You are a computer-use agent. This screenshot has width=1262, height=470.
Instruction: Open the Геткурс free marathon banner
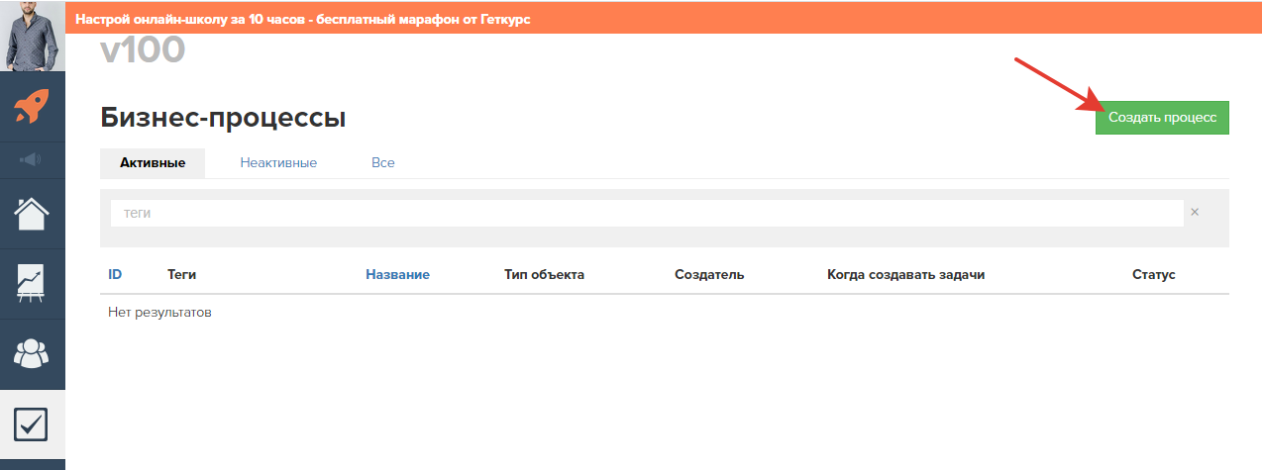pos(303,19)
